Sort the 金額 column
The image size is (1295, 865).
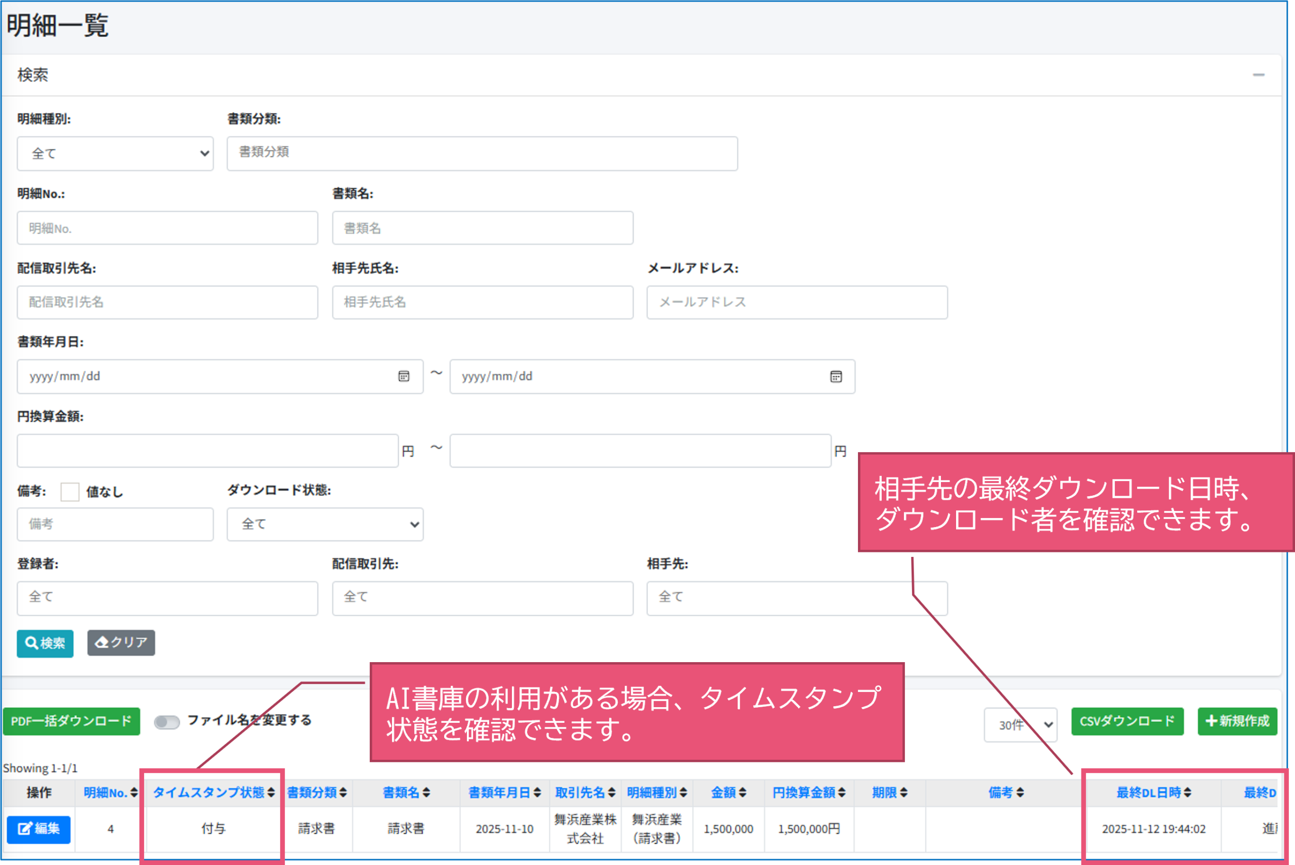tap(743, 793)
